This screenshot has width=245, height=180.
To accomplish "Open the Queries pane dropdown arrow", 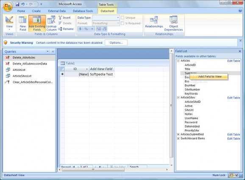I will 47,51.
